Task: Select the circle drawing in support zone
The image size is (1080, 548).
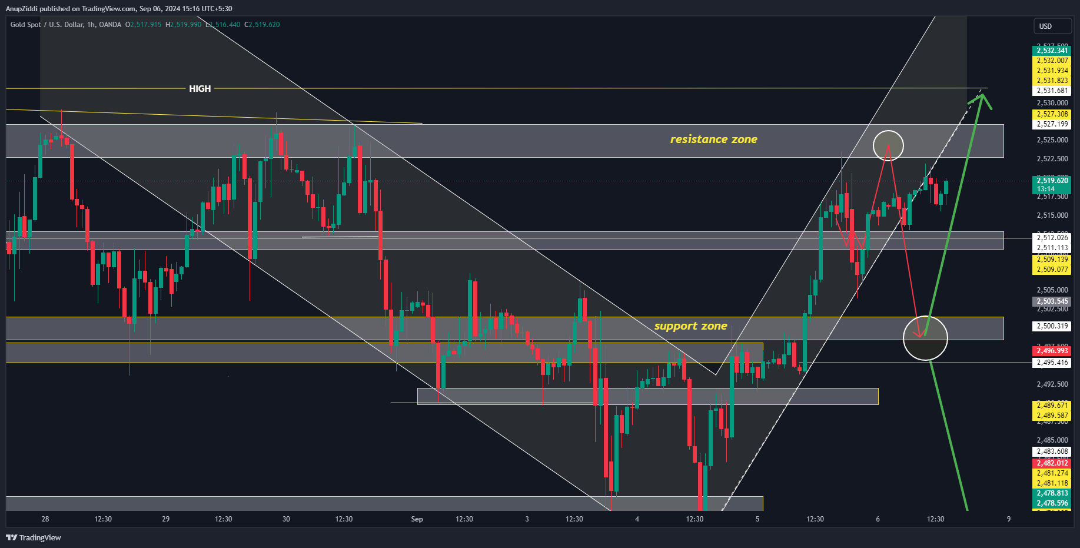Action: coord(925,338)
